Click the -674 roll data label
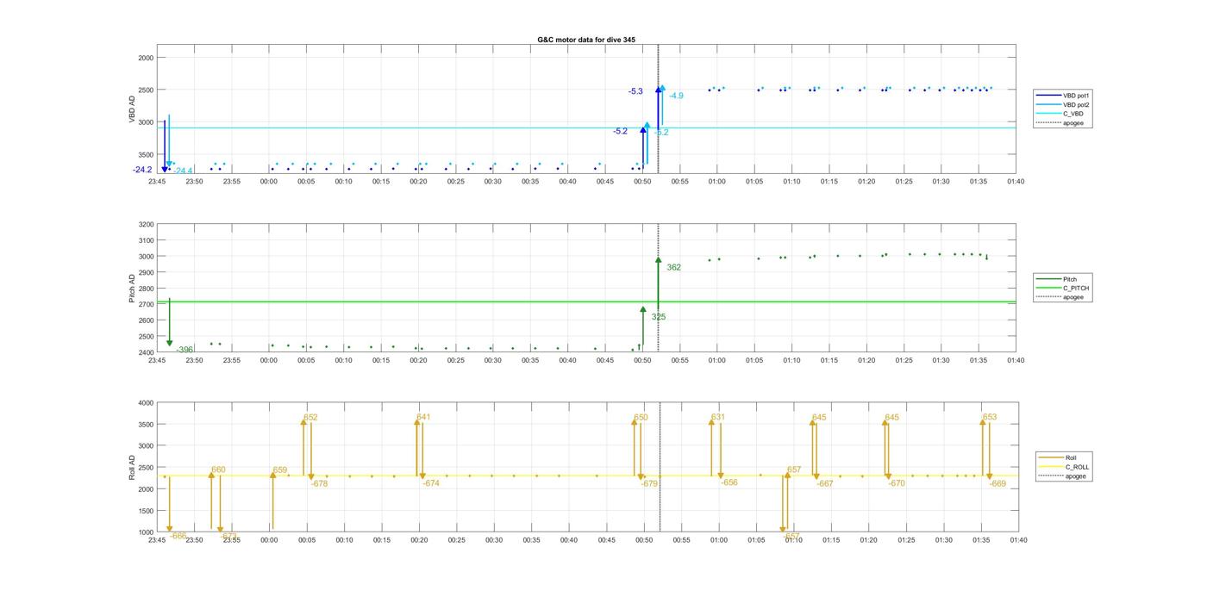 pos(431,483)
